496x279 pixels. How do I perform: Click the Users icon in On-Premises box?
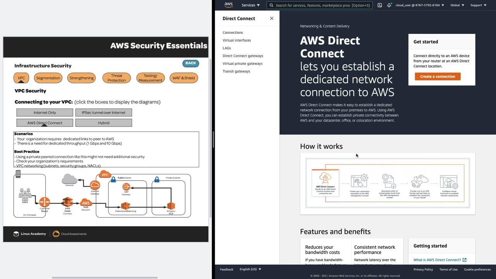point(25,194)
